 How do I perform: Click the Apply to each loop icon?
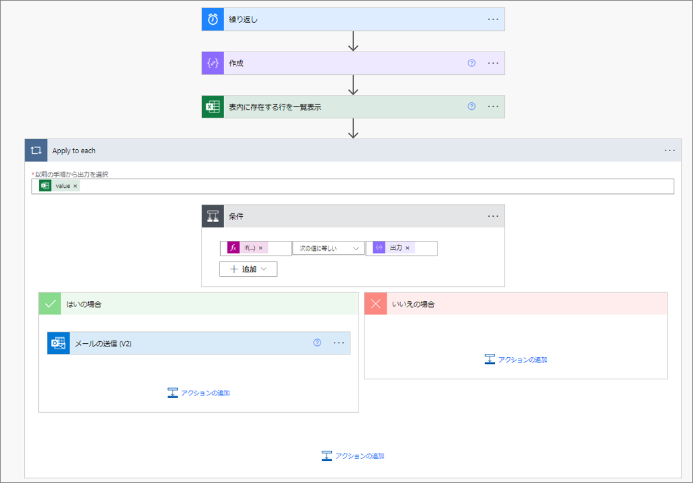[x=36, y=151]
